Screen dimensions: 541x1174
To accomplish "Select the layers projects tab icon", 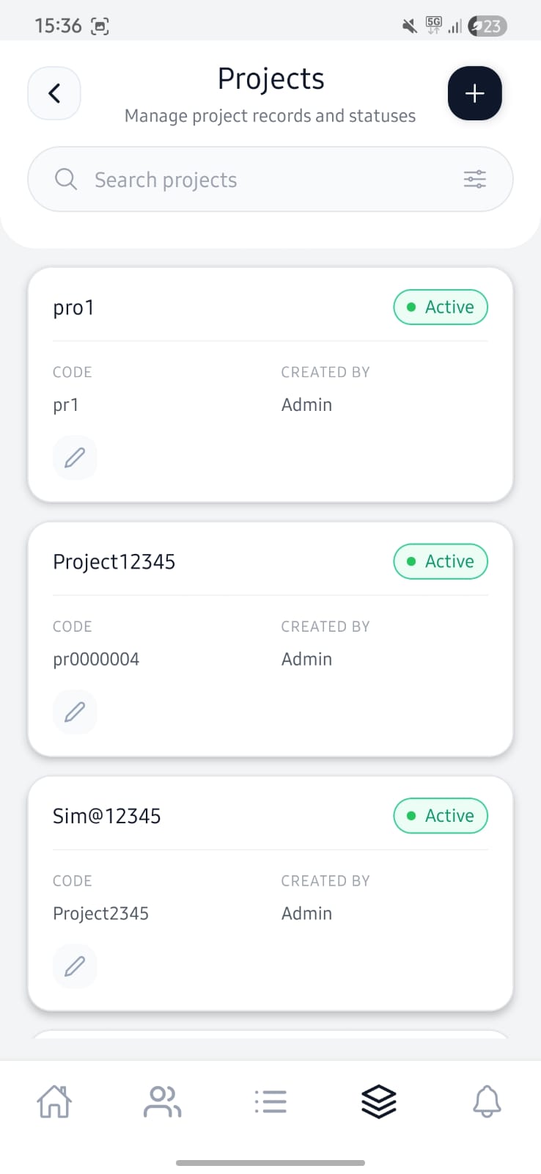I will click(x=378, y=1101).
